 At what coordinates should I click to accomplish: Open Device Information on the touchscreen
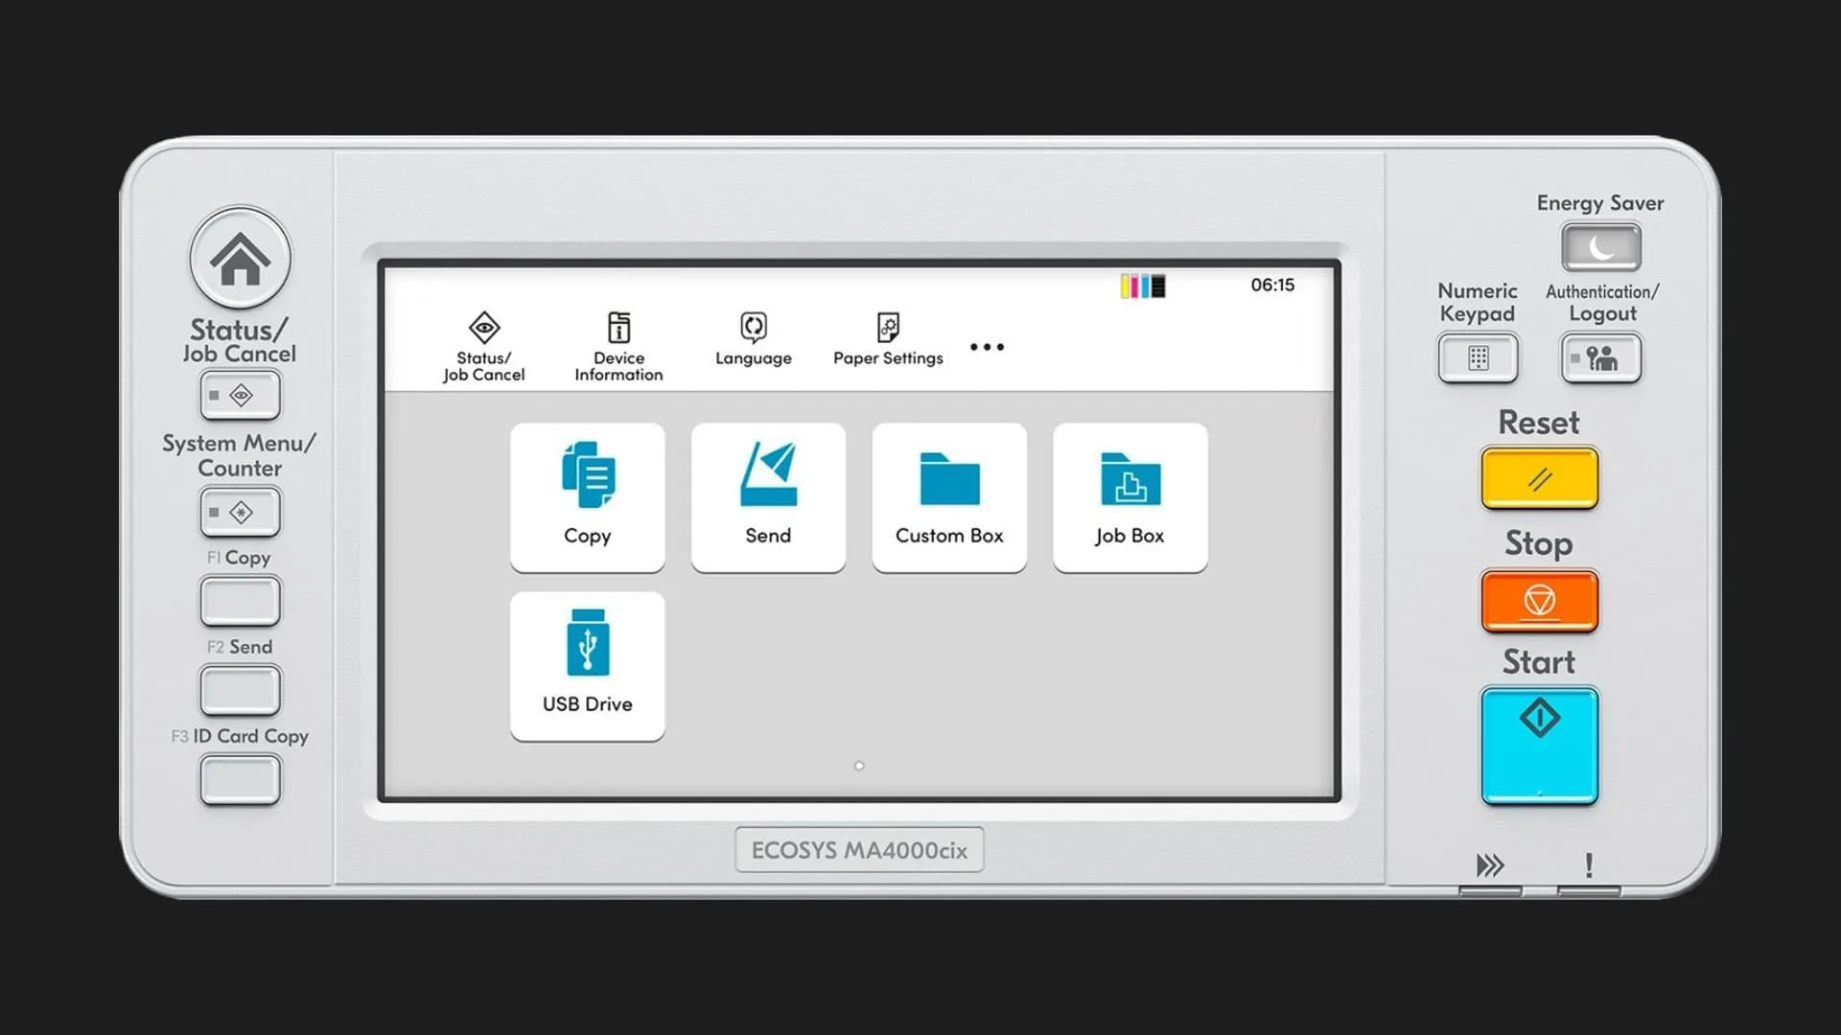[618, 347]
